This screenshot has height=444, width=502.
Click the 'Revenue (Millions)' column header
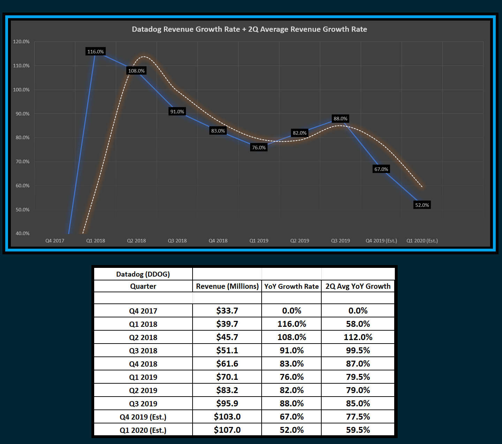(x=227, y=286)
